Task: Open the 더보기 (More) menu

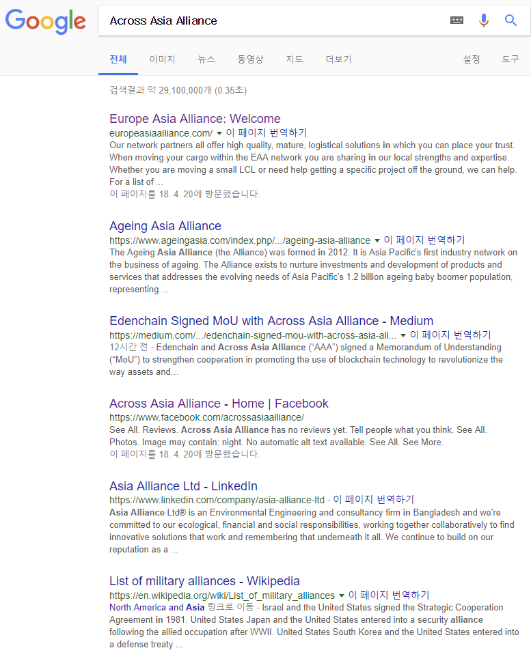Action: coord(338,59)
